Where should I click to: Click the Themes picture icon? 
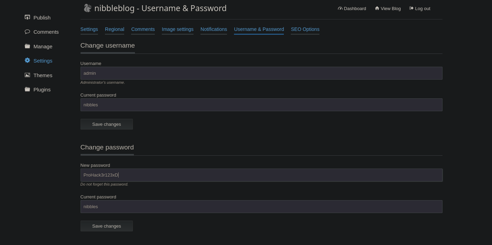pos(27,75)
